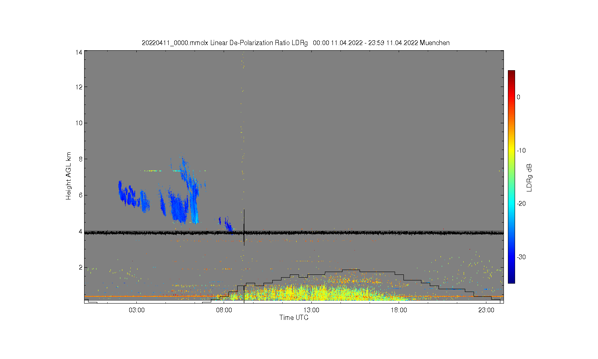
Task: Click the 'LDRg dB' color bar label
Action: tap(529, 178)
